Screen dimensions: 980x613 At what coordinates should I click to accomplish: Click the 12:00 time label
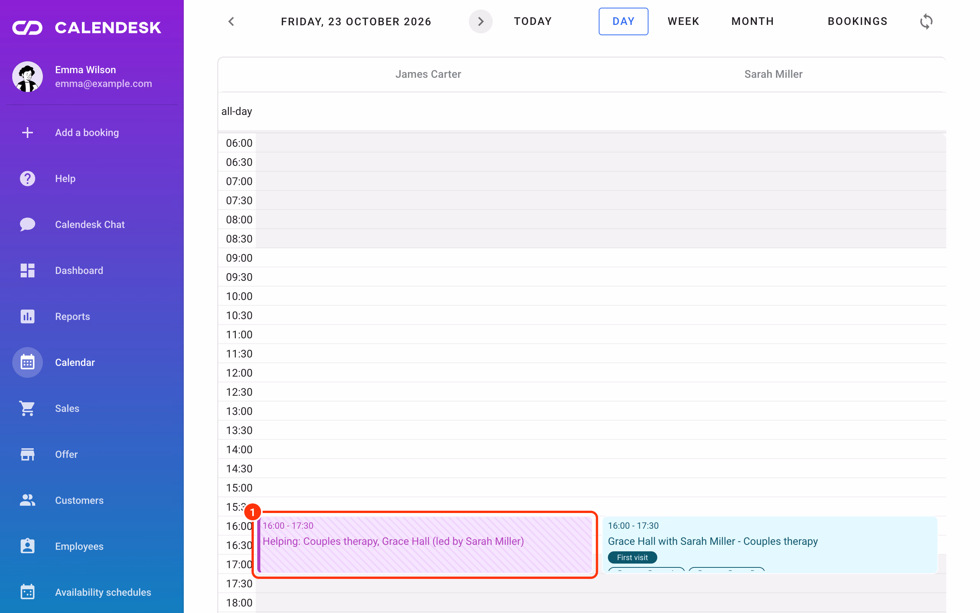239,373
